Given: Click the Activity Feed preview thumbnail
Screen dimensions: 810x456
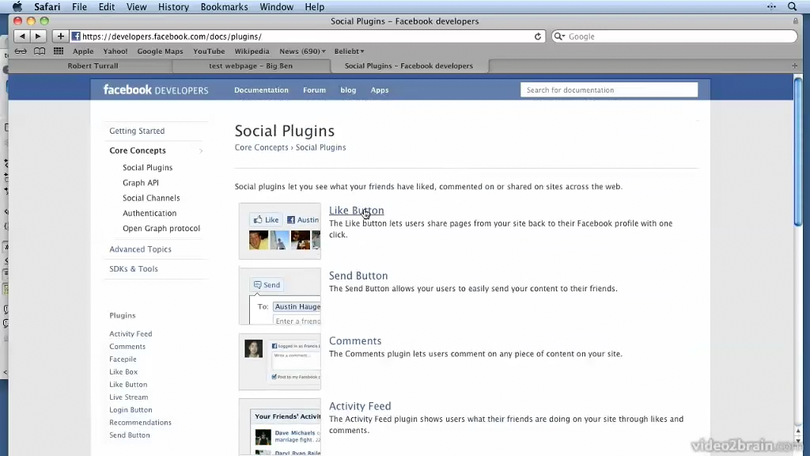Looking at the screenshot, I should (x=279, y=427).
